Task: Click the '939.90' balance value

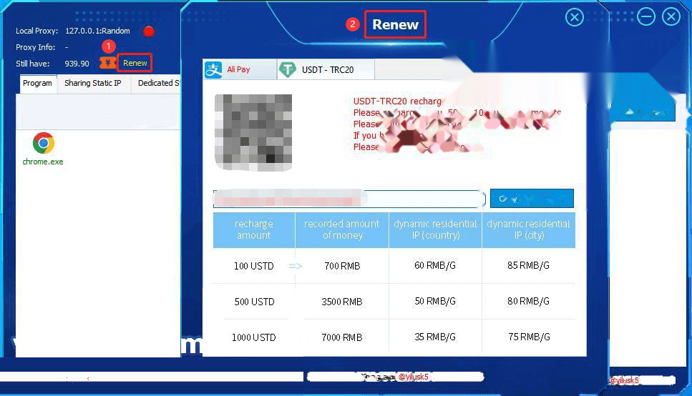Action: (x=77, y=64)
